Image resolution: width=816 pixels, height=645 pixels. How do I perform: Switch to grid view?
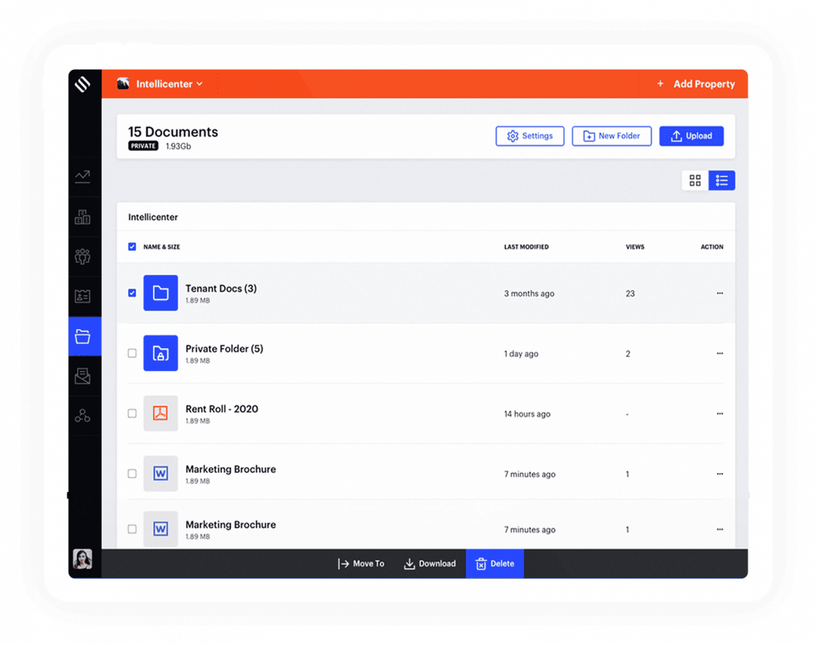click(x=695, y=180)
